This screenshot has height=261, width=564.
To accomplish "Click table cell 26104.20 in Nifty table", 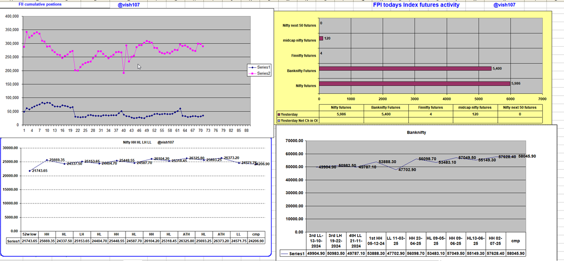I will [x=151, y=240].
